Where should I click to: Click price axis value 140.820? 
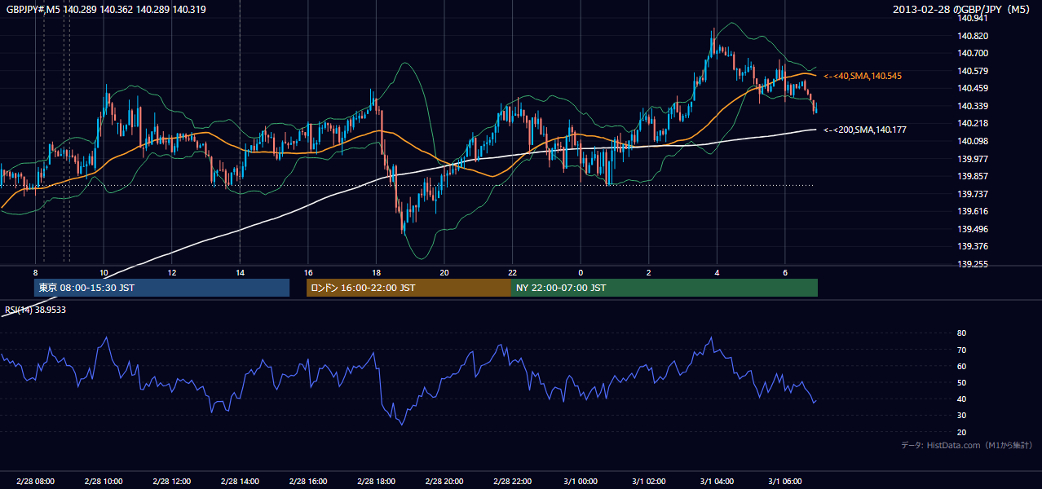click(973, 36)
